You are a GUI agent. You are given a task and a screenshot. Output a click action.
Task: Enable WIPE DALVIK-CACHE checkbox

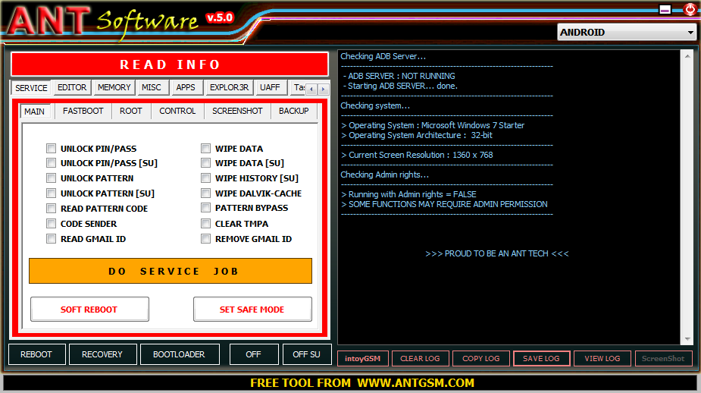[x=205, y=193]
